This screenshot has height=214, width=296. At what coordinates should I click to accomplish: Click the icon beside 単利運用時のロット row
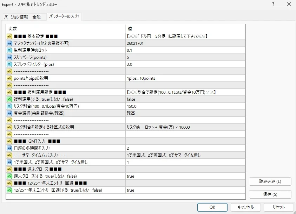click(x=9, y=50)
